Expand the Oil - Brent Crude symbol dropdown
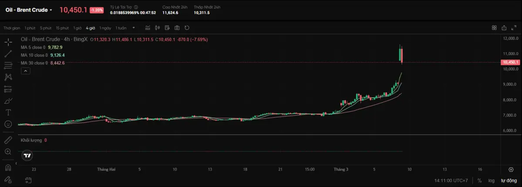The width and height of the screenshot is (522, 187). (x=51, y=10)
